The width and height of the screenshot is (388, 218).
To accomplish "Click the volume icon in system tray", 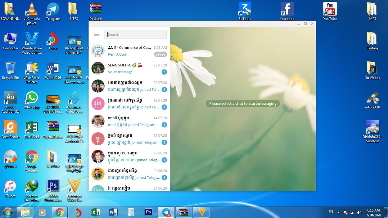I will (360, 213).
